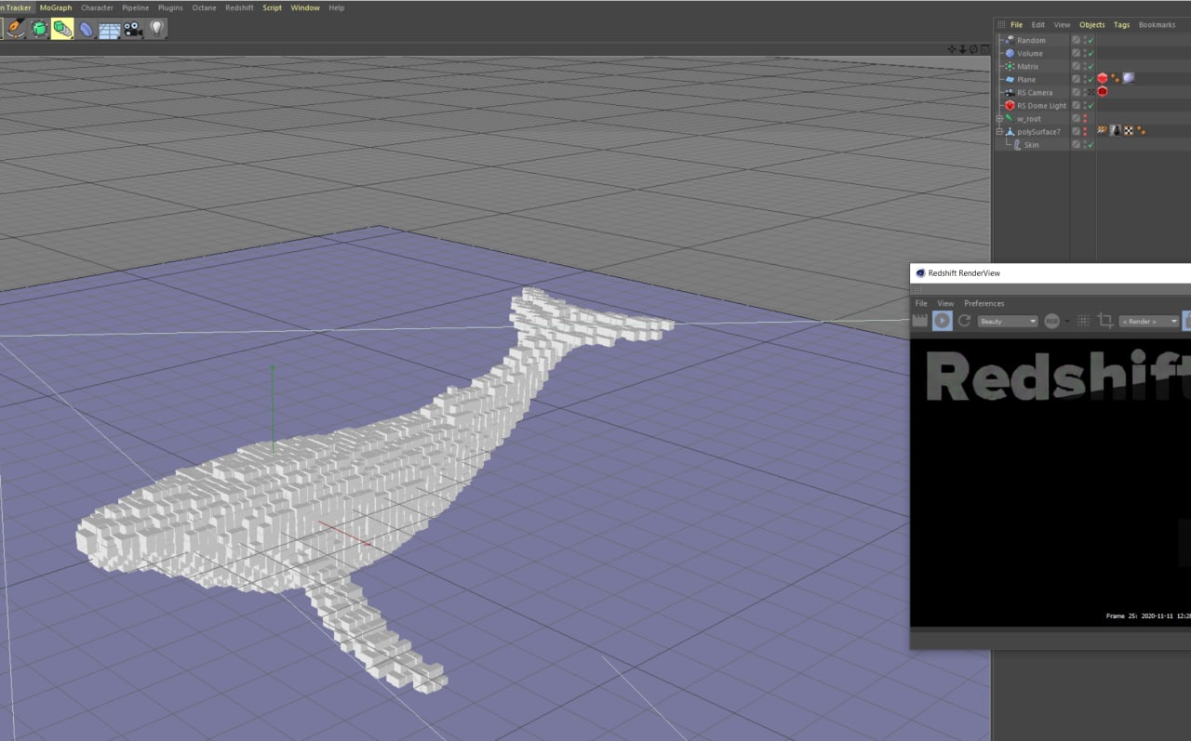
Task: Expand the w_root hierarchy
Action: pyautogui.click(x=999, y=118)
